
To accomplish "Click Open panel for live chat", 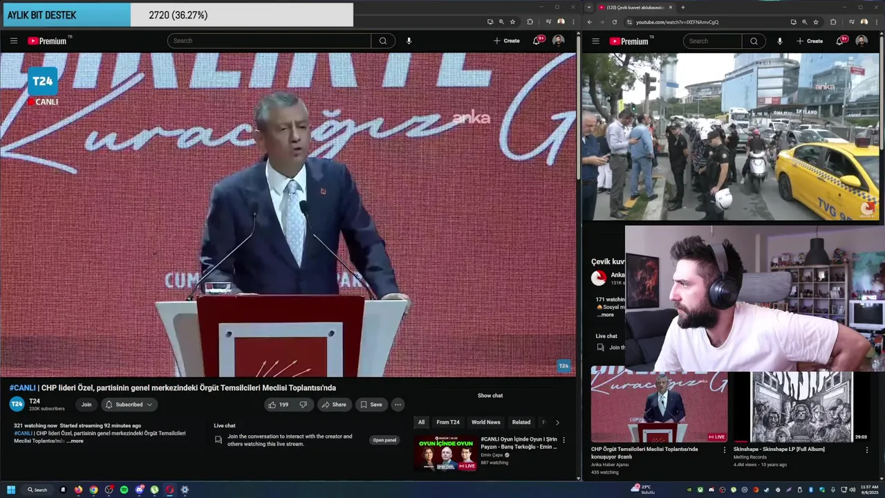I will [384, 440].
